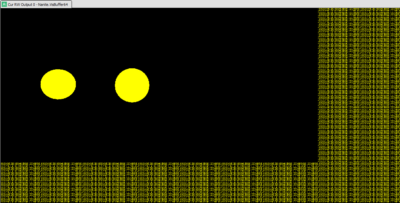This screenshot has width=400, height=203.
Task: Click the right edge of the right circle
Action: pos(149,85)
